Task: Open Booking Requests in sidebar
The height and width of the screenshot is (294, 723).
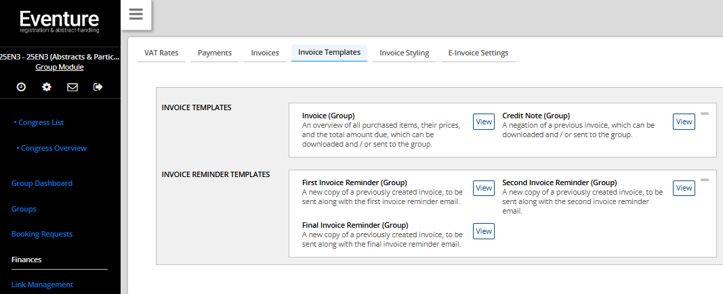Action: click(x=42, y=234)
